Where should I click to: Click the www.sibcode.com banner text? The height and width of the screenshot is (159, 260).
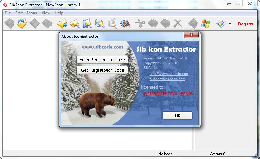point(102,47)
